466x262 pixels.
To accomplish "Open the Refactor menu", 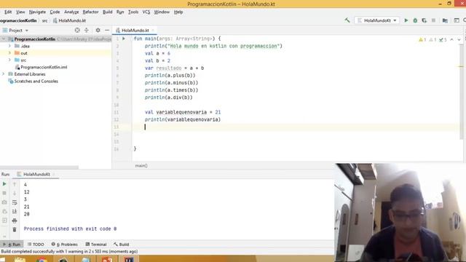I will pos(90,12).
